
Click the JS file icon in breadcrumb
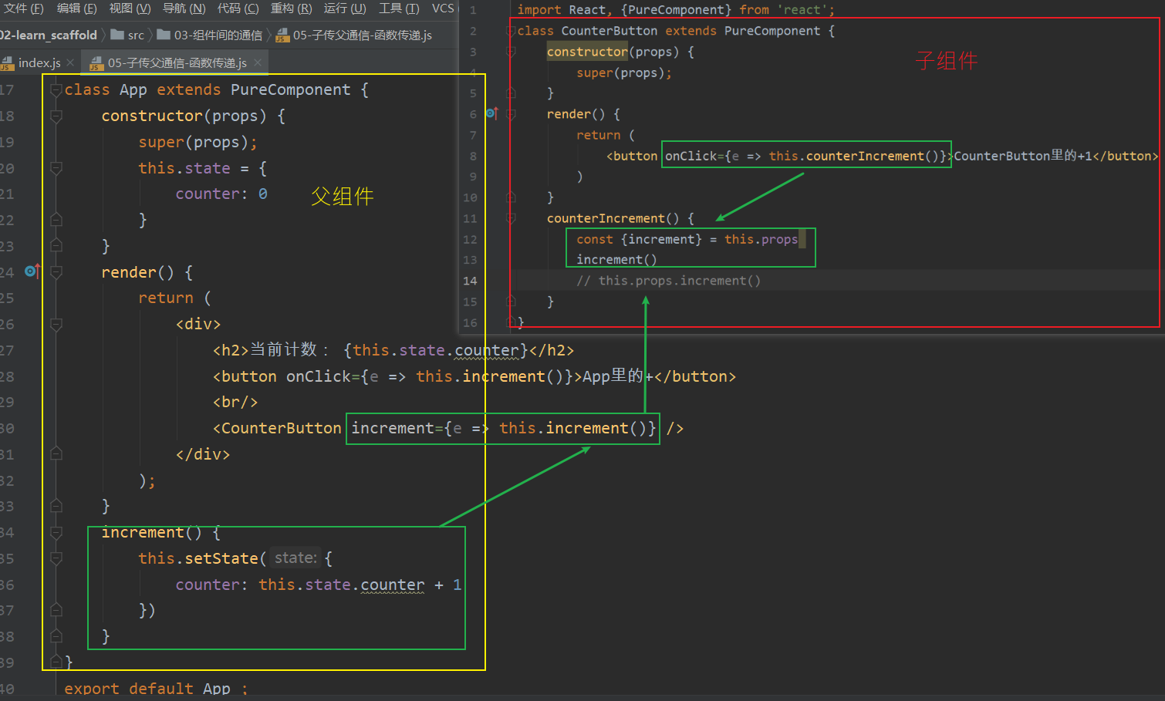click(282, 35)
